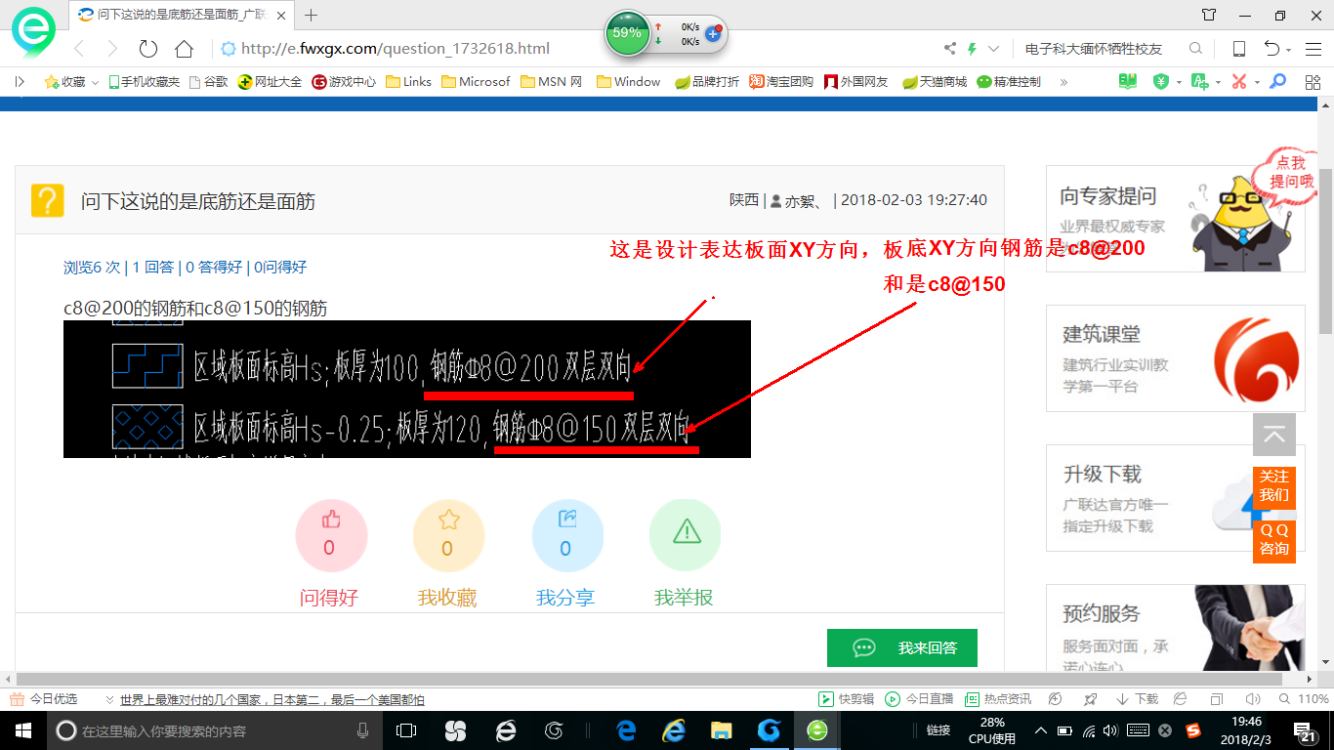This screenshot has width=1334, height=750.
Task: Open the 预约服务 sidebar card
Action: pos(1175,630)
